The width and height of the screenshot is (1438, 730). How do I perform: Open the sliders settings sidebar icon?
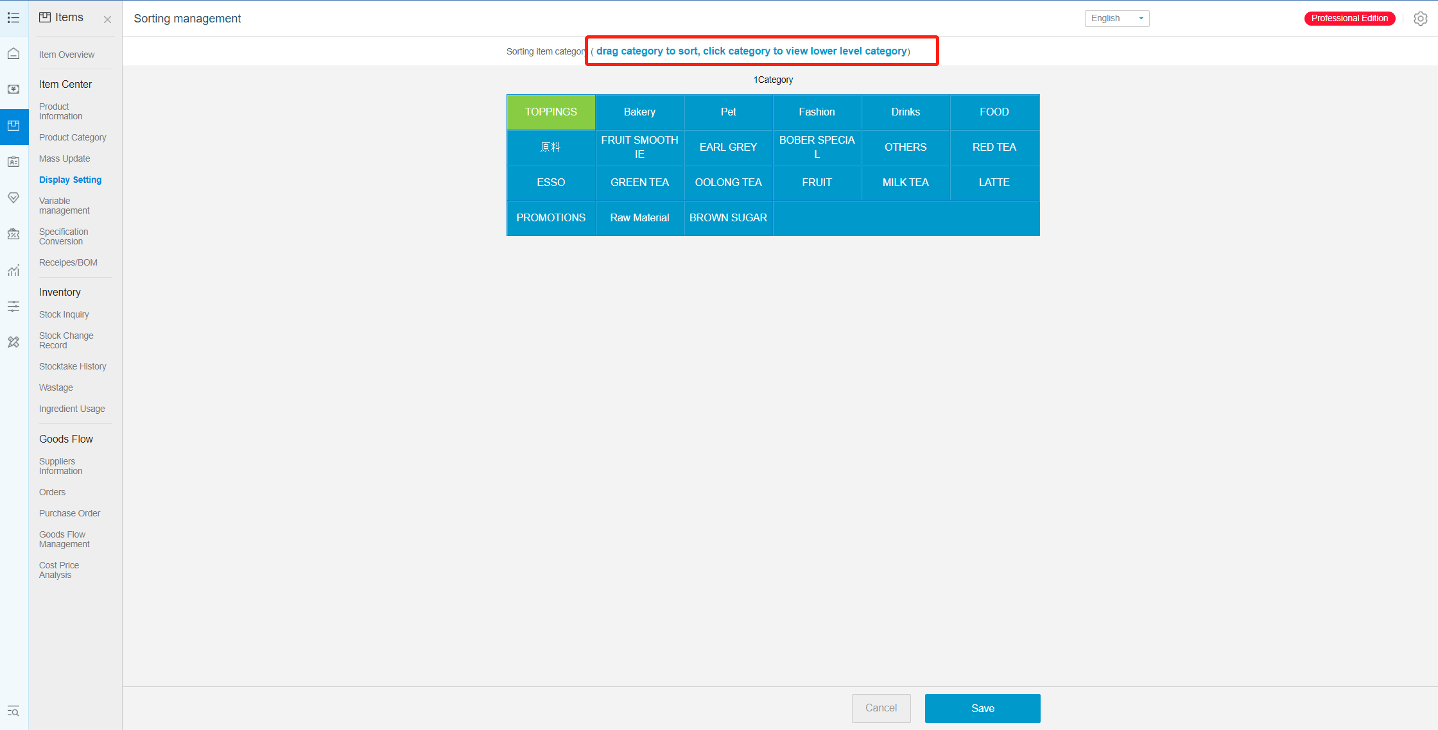[x=13, y=306]
